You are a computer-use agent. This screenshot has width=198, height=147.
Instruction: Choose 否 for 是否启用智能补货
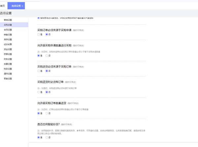pos(47,137)
